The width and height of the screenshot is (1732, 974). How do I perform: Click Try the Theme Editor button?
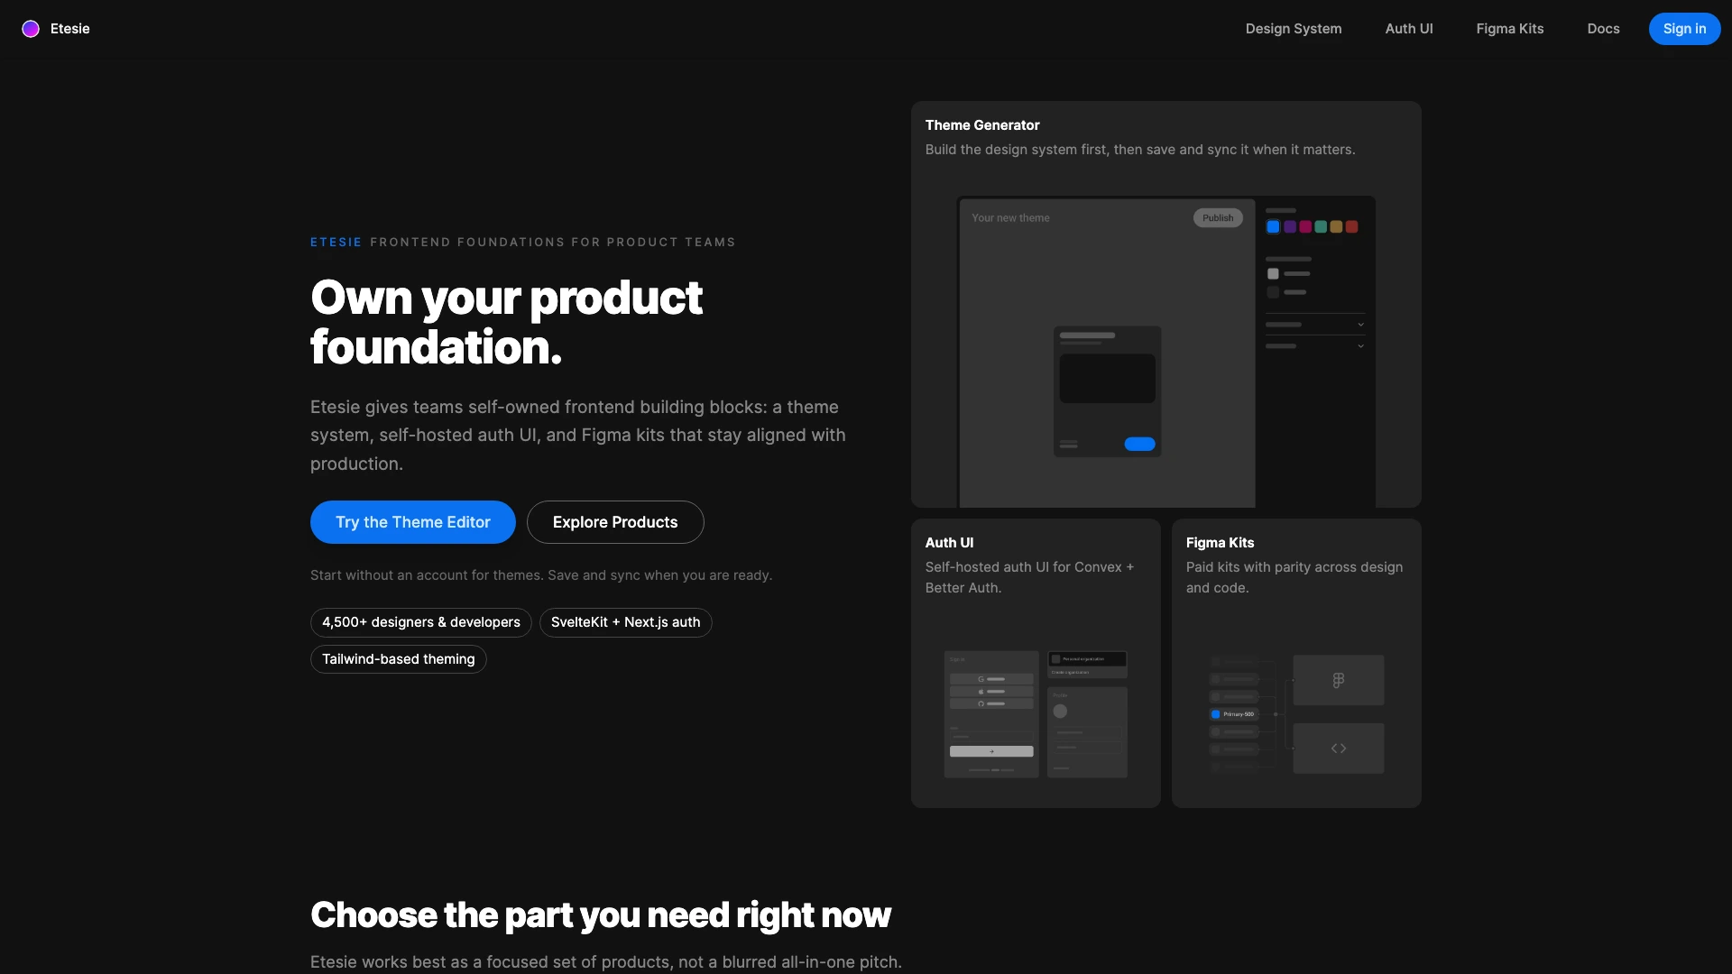tap(413, 522)
